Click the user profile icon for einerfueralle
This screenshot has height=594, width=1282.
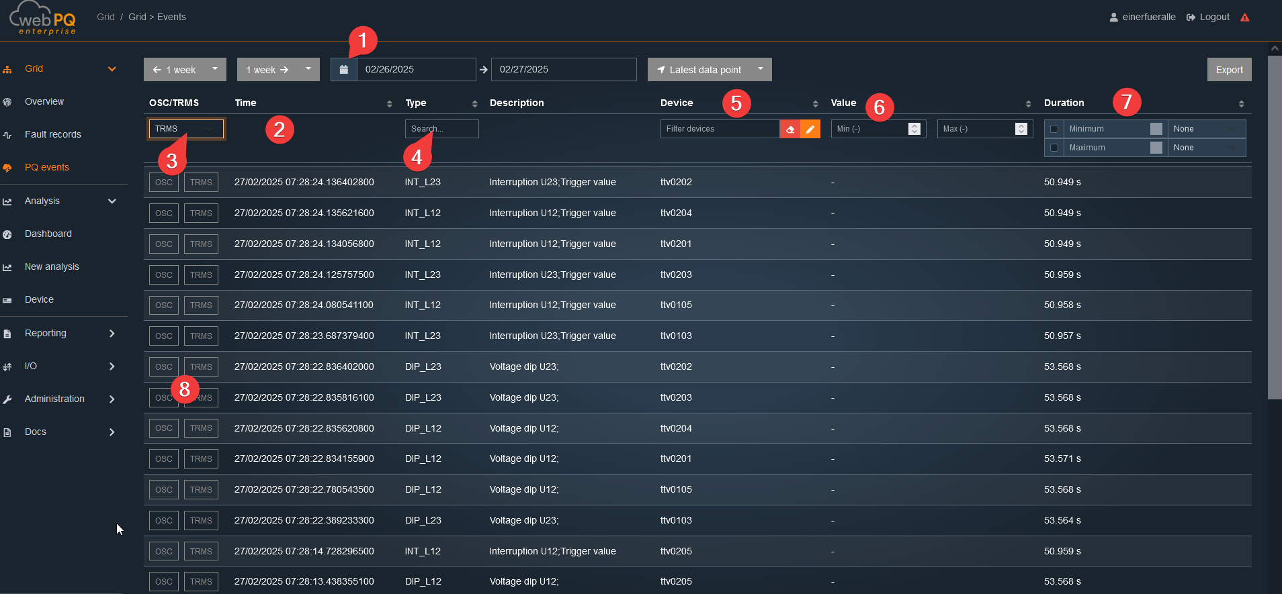[1113, 17]
